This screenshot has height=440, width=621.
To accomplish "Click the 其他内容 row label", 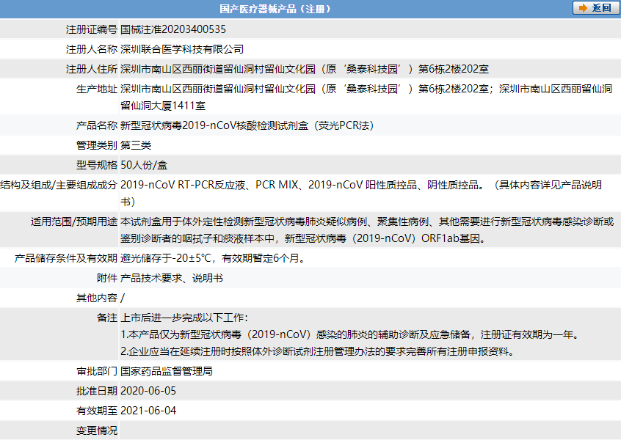I will [97, 298].
